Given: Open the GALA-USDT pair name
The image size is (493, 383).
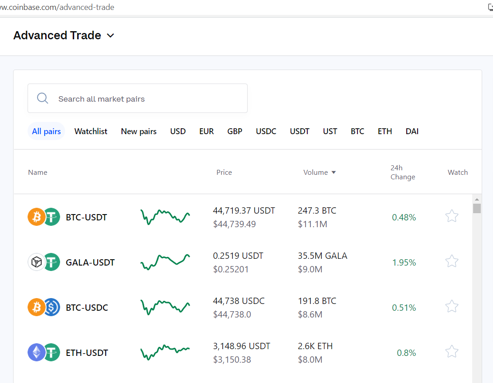Looking at the screenshot, I should pyautogui.click(x=90, y=262).
